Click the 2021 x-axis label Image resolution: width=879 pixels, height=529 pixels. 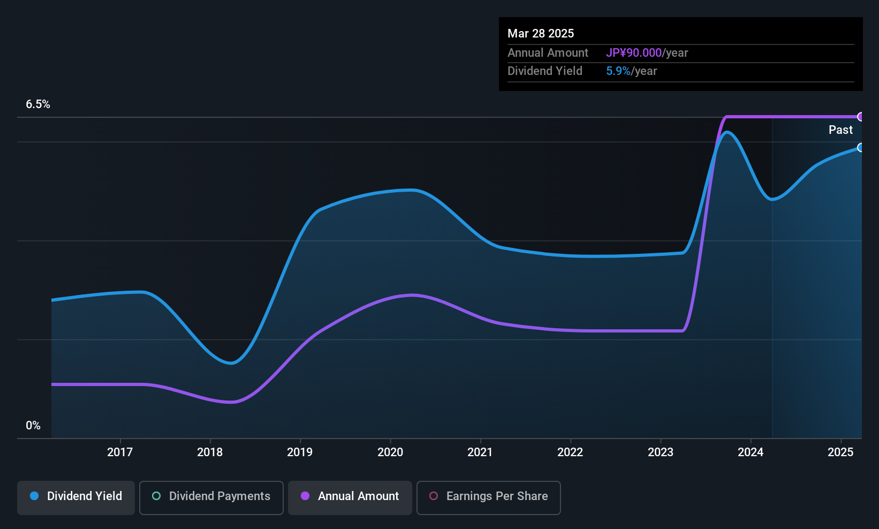coord(480,452)
